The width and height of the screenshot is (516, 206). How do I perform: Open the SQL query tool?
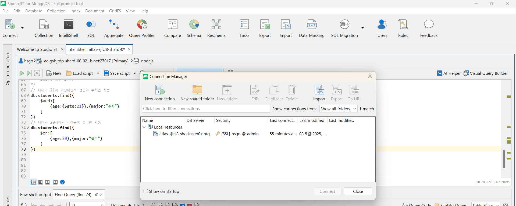tap(91, 28)
